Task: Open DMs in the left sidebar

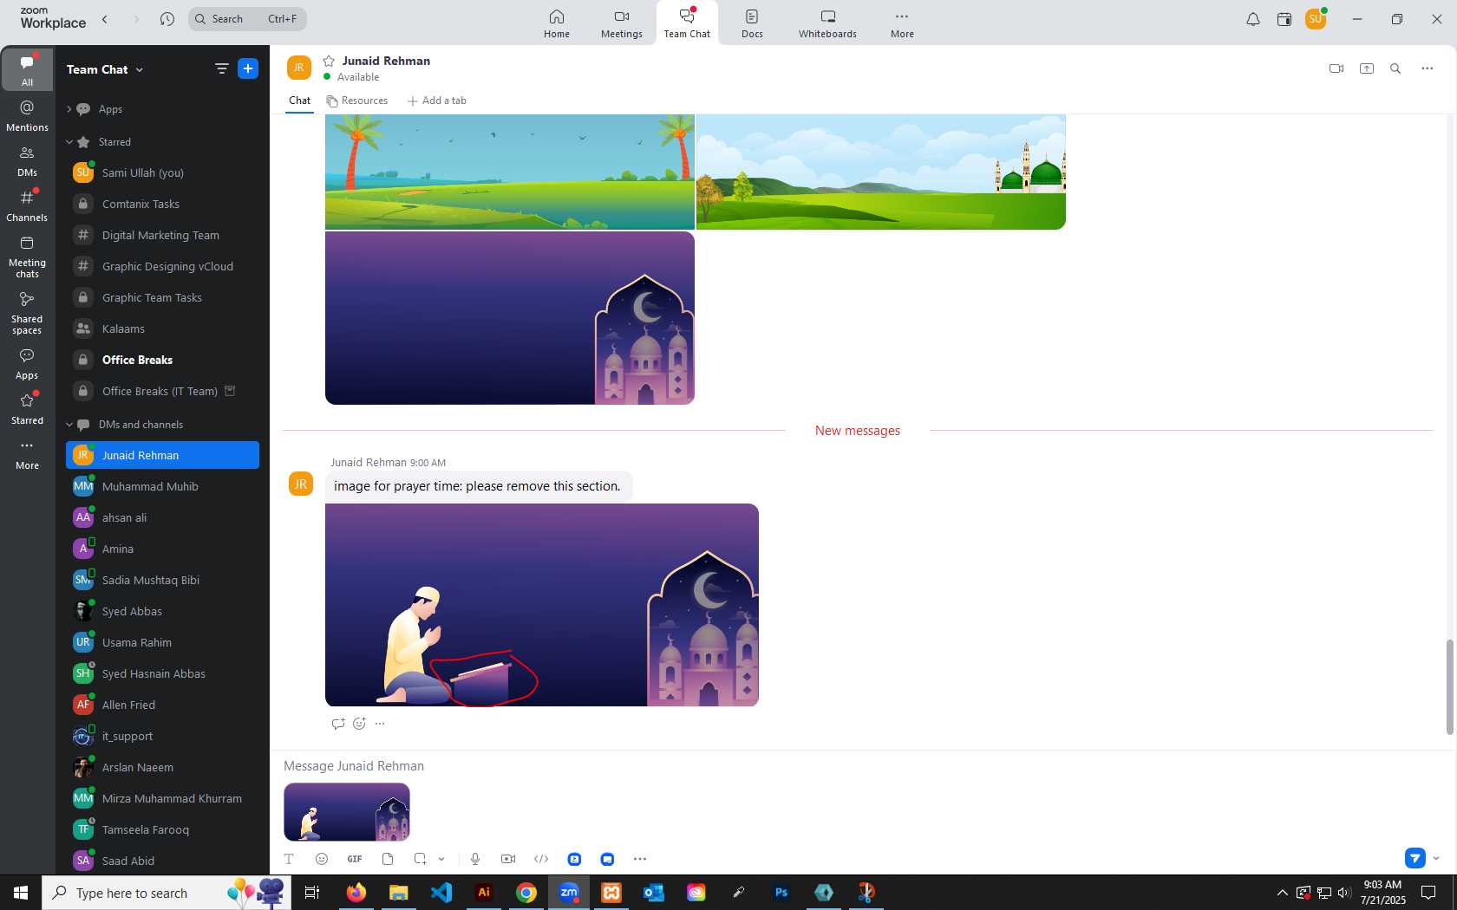Action: [27, 161]
